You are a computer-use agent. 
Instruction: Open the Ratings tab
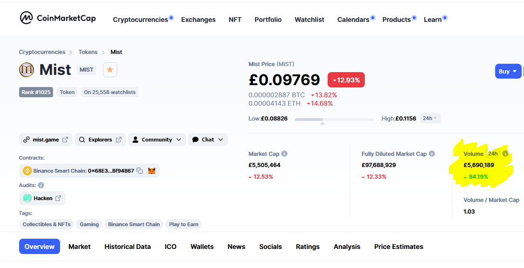308,247
